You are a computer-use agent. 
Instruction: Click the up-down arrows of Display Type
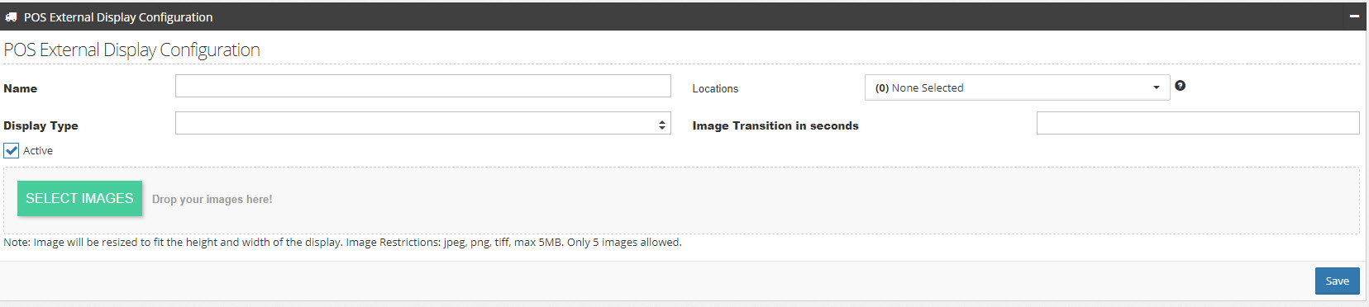pos(661,125)
